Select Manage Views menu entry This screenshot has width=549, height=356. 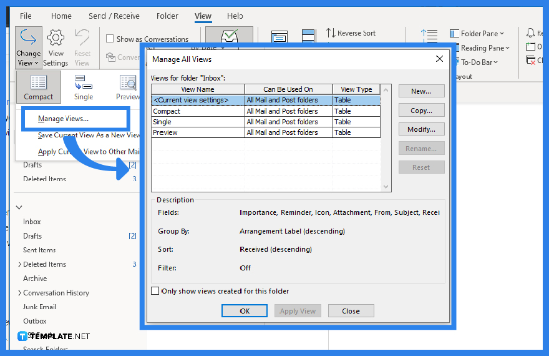[63, 119]
